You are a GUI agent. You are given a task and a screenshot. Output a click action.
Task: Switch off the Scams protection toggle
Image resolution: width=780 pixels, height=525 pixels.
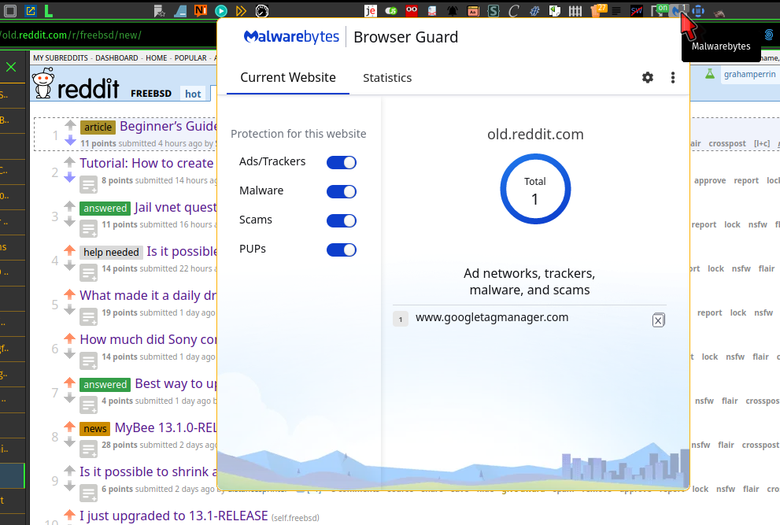tap(341, 220)
